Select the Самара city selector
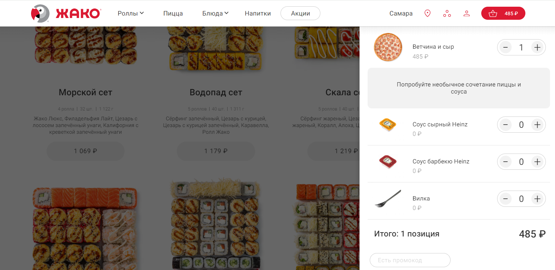Viewport: 555px width, 270px height. tap(401, 13)
